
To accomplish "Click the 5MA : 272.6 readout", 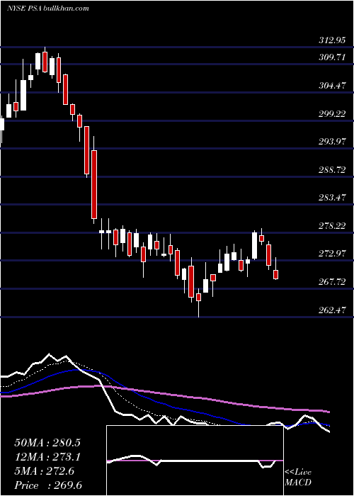I will click(x=44, y=471).
